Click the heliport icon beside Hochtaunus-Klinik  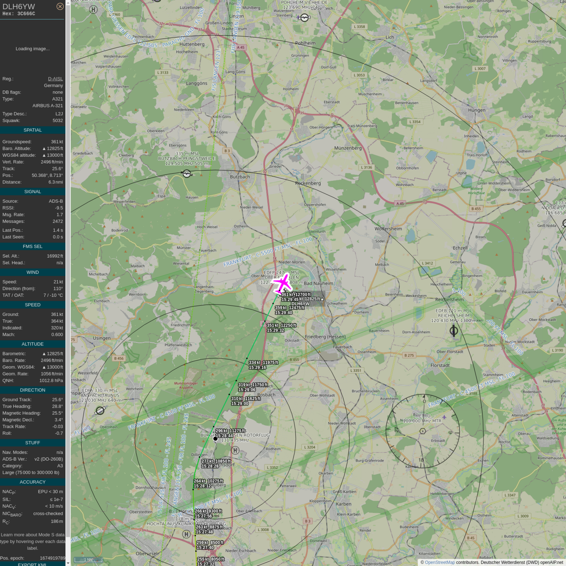[186, 534]
